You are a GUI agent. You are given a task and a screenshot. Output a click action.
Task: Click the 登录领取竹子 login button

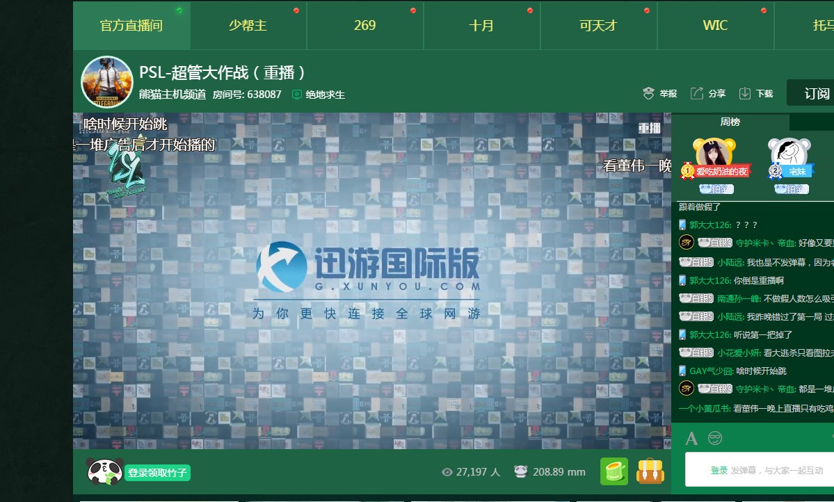(x=157, y=473)
